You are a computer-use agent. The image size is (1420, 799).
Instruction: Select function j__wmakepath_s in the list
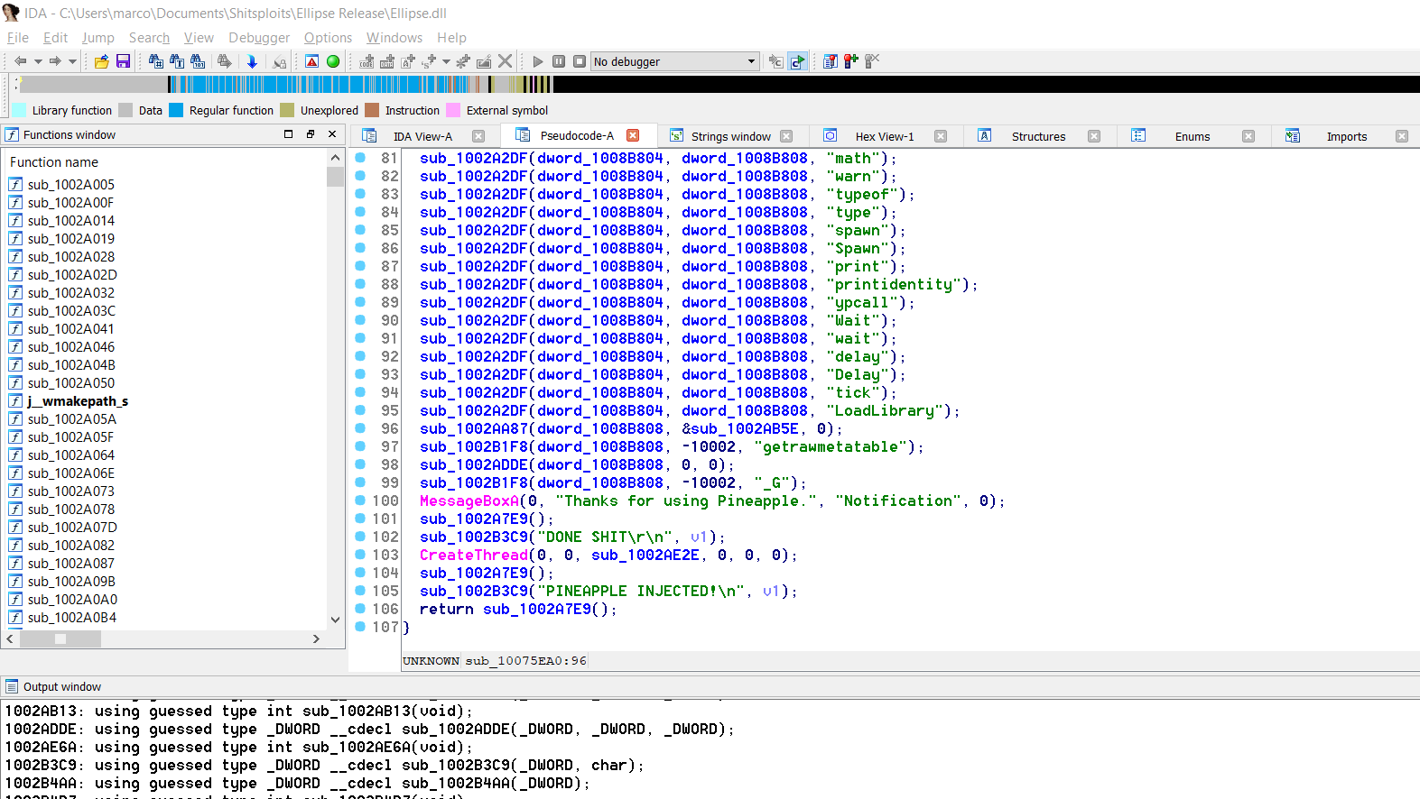(78, 401)
